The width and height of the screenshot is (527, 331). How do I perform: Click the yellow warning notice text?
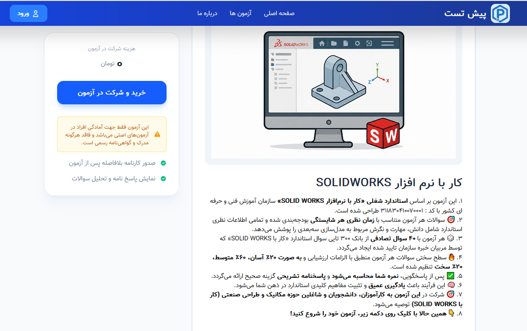pyautogui.click(x=107, y=135)
